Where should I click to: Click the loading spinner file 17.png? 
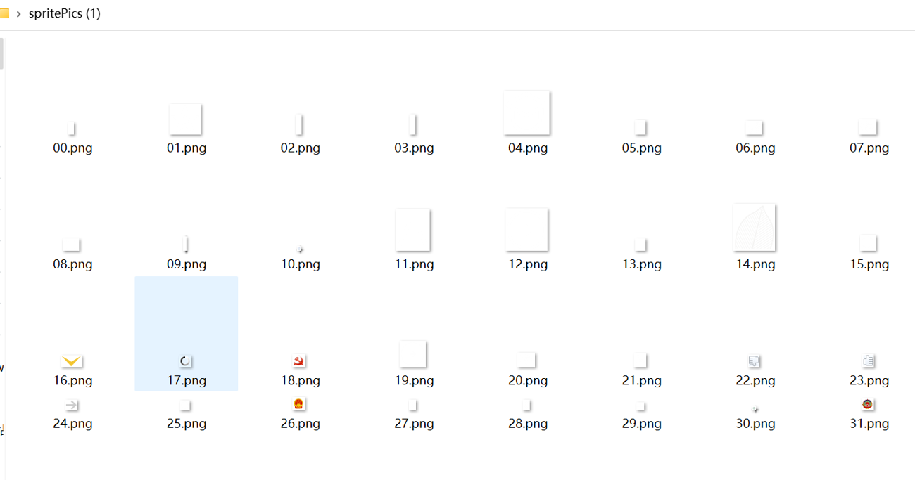[x=185, y=361]
